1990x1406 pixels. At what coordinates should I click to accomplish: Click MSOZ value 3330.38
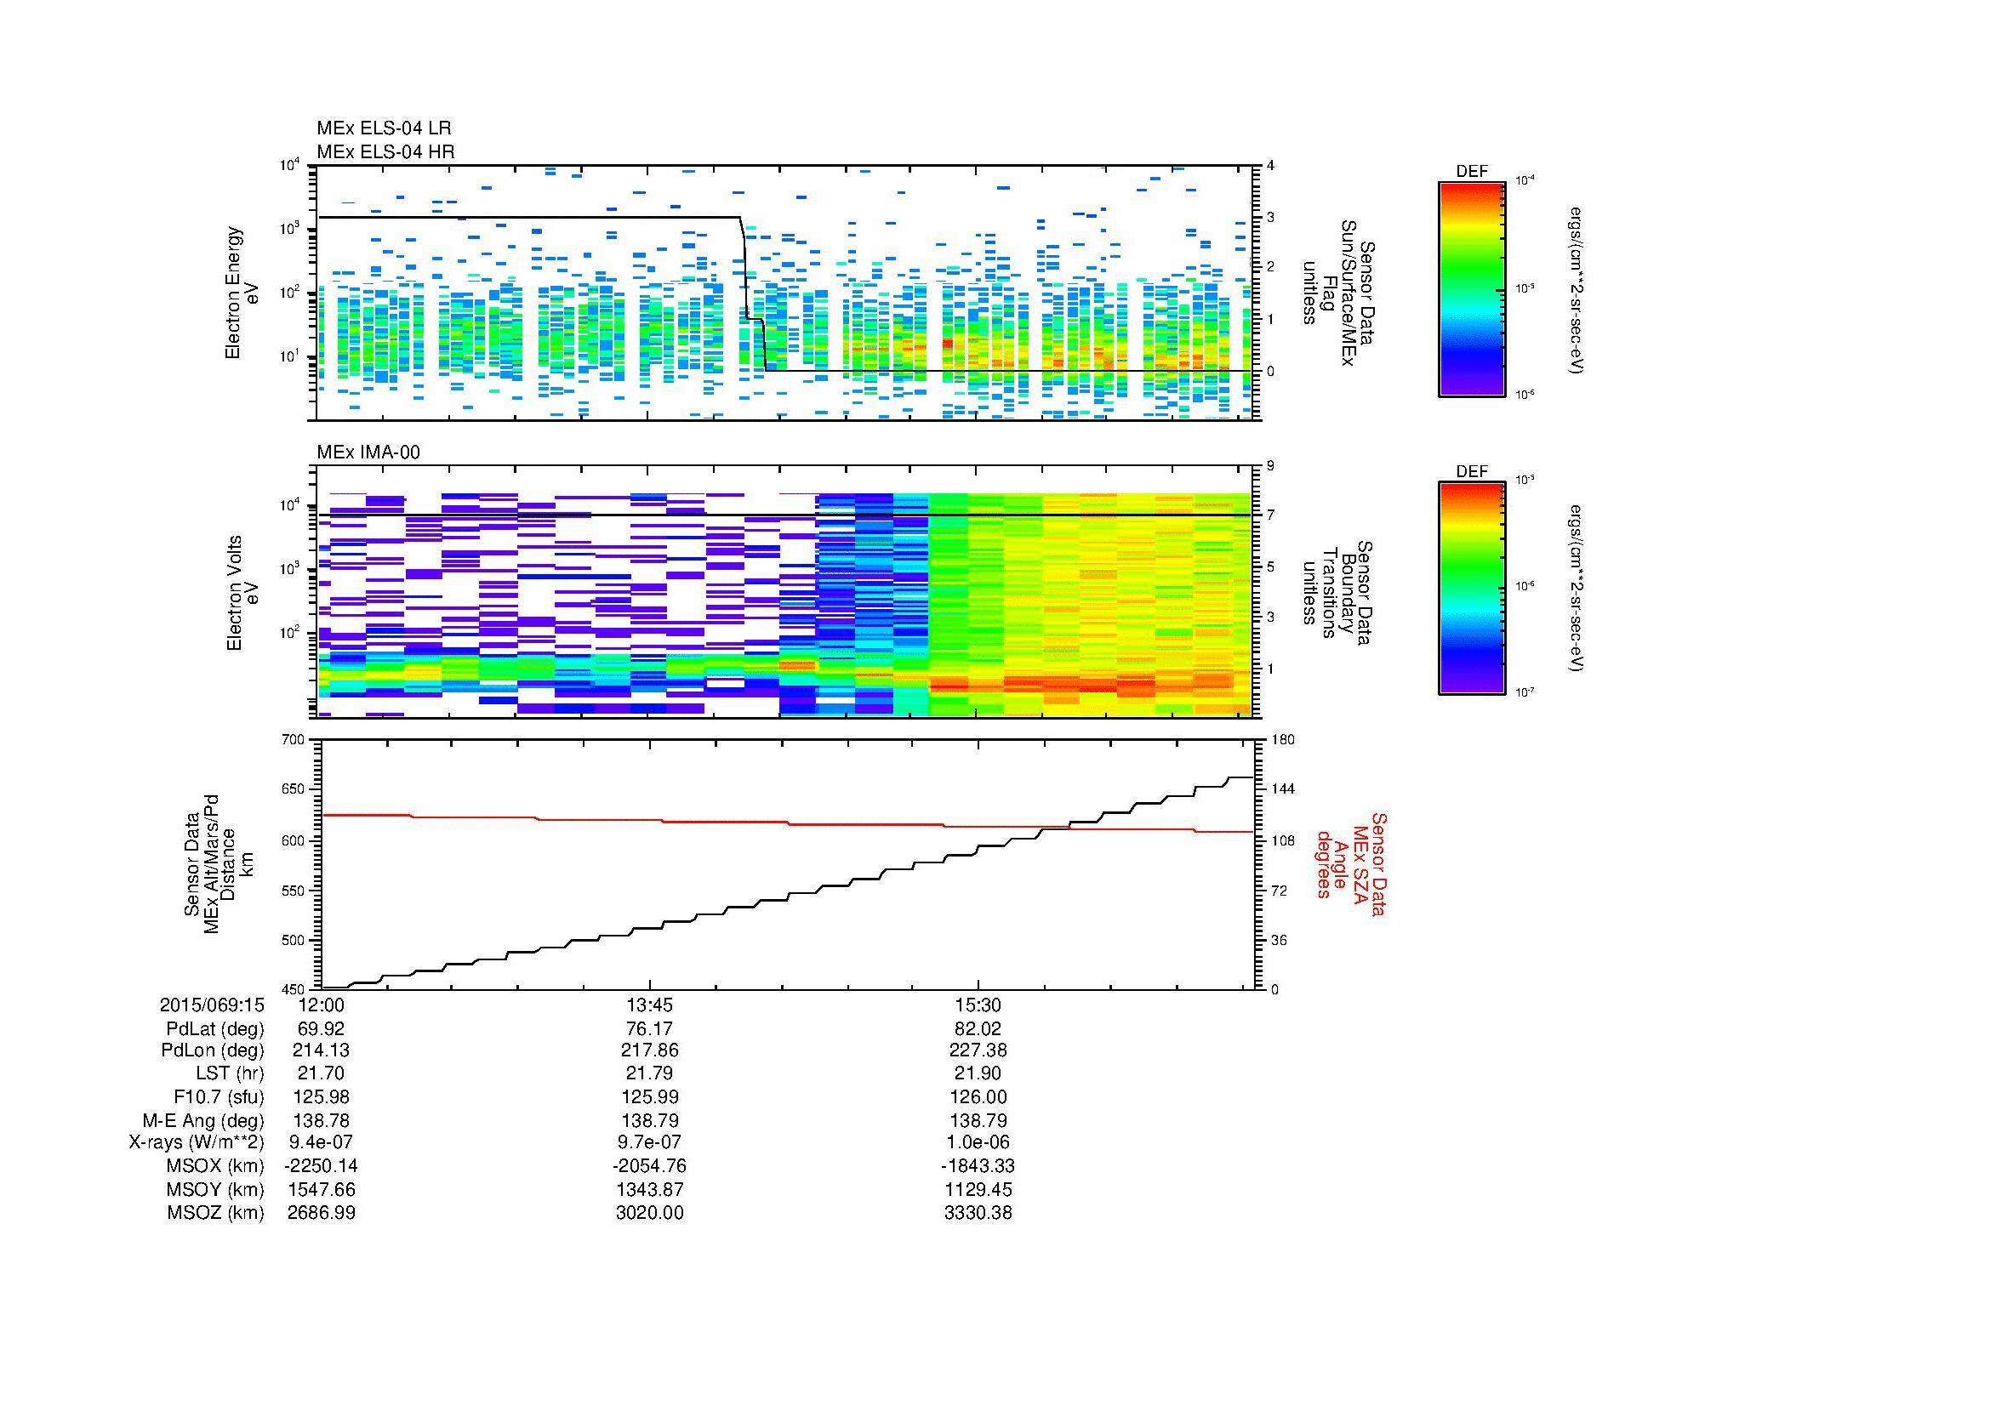pyautogui.click(x=978, y=1213)
